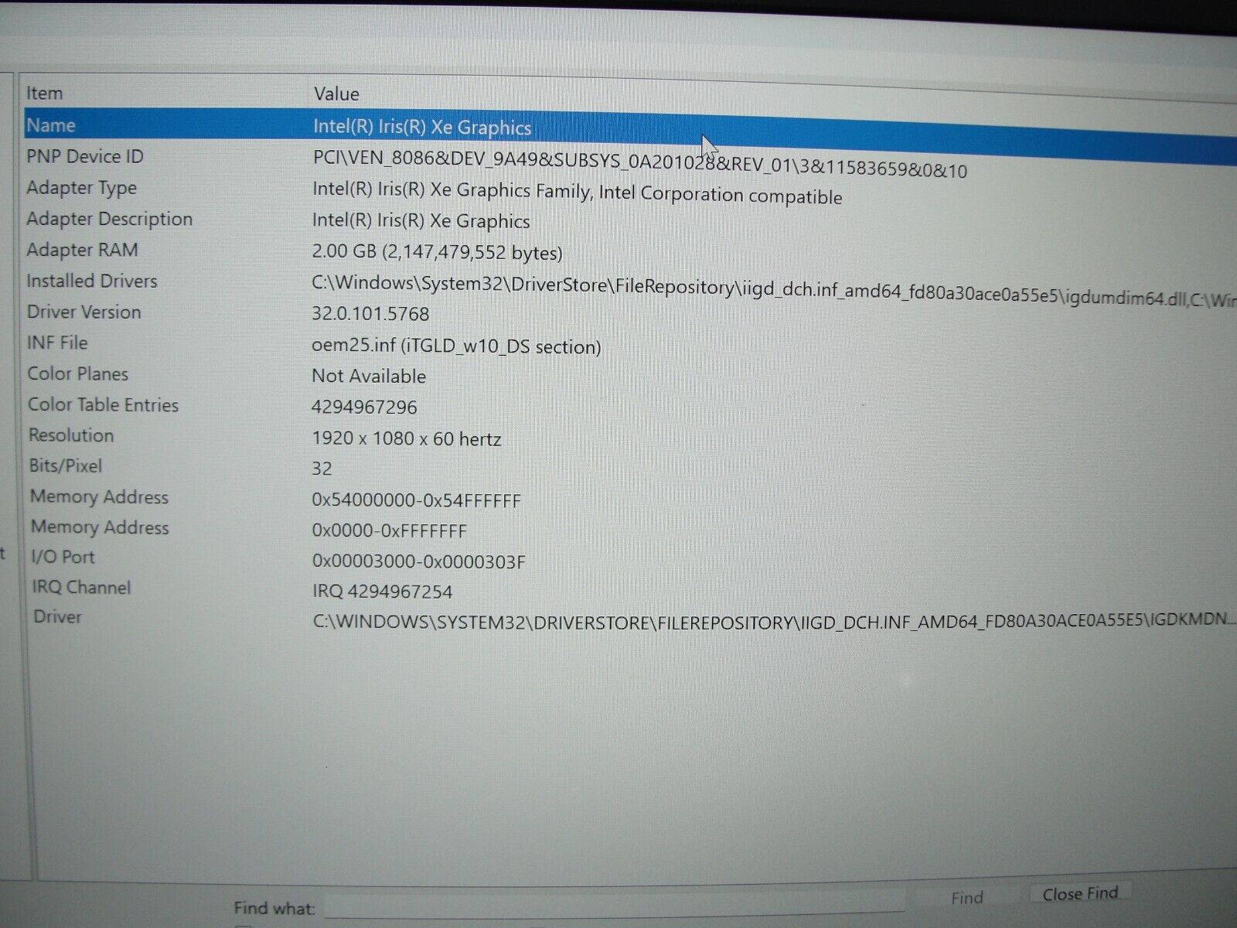Image resolution: width=1237 pixels, height=928 pixels.
Task: Click the uppercase IGDKMDN driver path value
Action: [774, 621]
